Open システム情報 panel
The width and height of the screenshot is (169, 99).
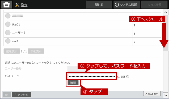pos(126,5)
